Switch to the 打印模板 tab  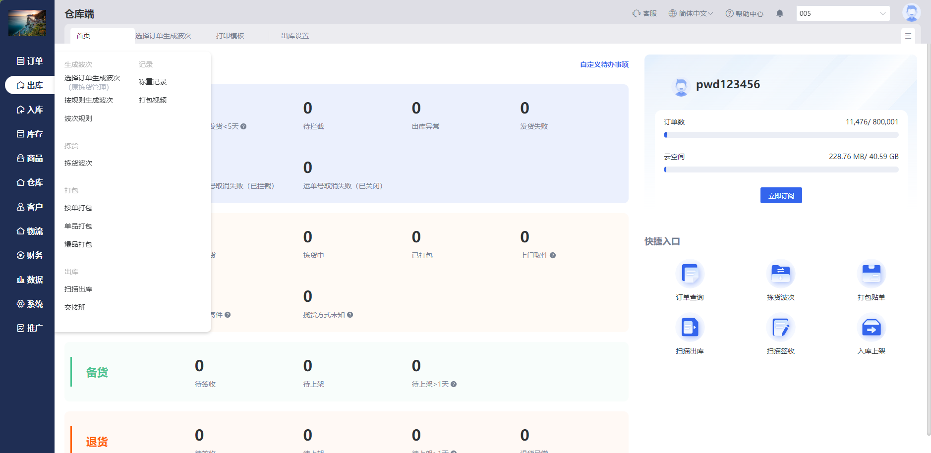pos(230,36)
